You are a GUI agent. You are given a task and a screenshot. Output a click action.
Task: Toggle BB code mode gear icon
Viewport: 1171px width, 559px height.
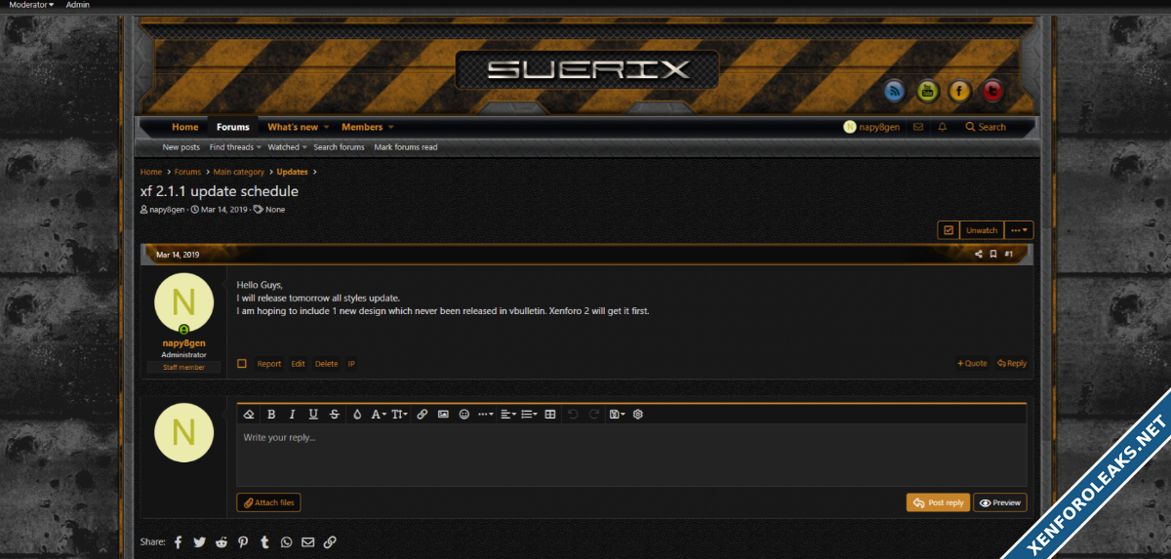pyautogui.click(x=638, y=415)
